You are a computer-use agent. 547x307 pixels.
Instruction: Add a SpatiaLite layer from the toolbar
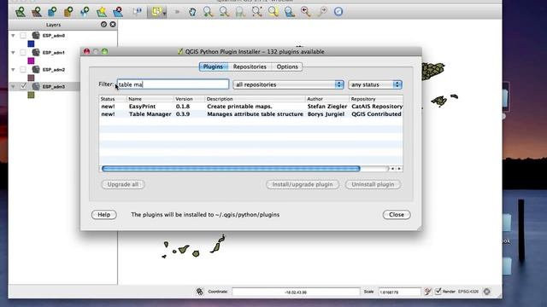point(68,12)
